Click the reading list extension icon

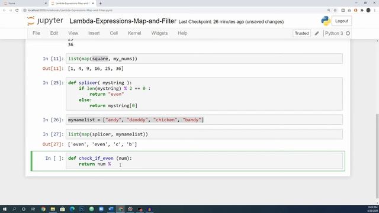point(343,11)
